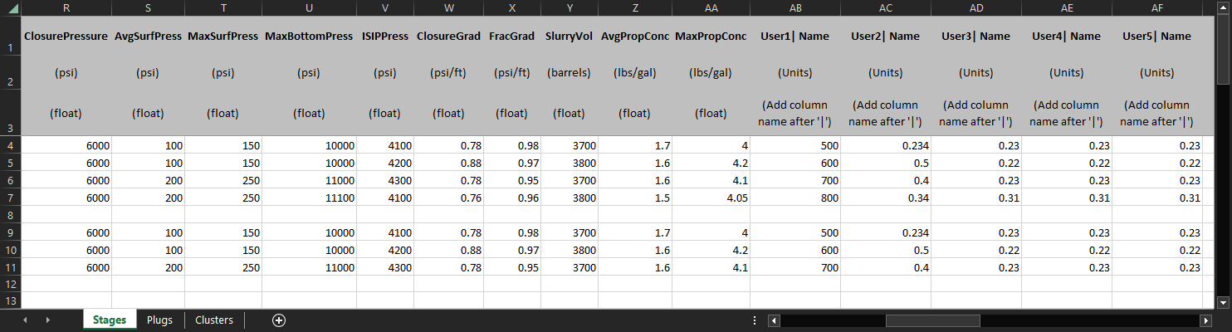Select the MaxPropConc header cell

tap(711, 37)
